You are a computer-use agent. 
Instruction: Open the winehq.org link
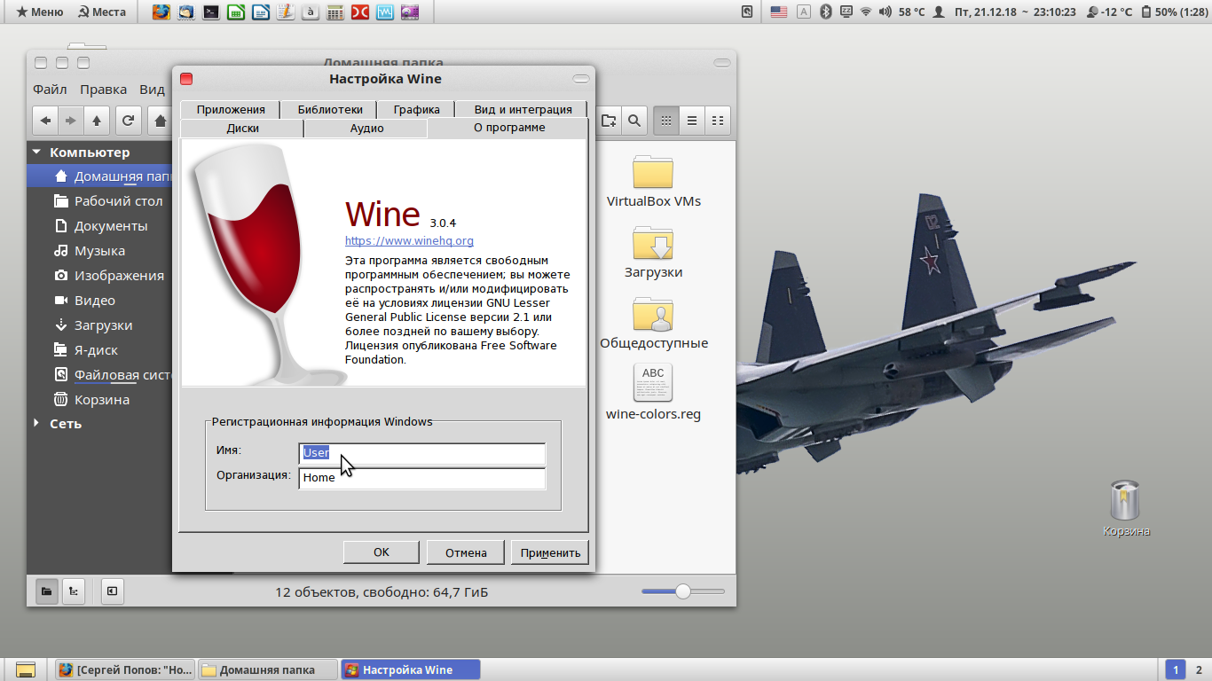click(x=409, y=240)
